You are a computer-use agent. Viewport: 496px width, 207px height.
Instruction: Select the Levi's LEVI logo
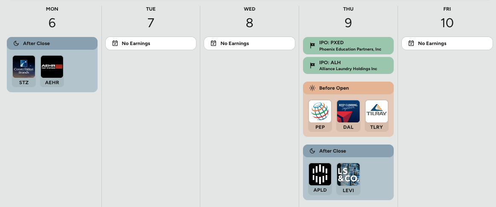tap(348, 174)
